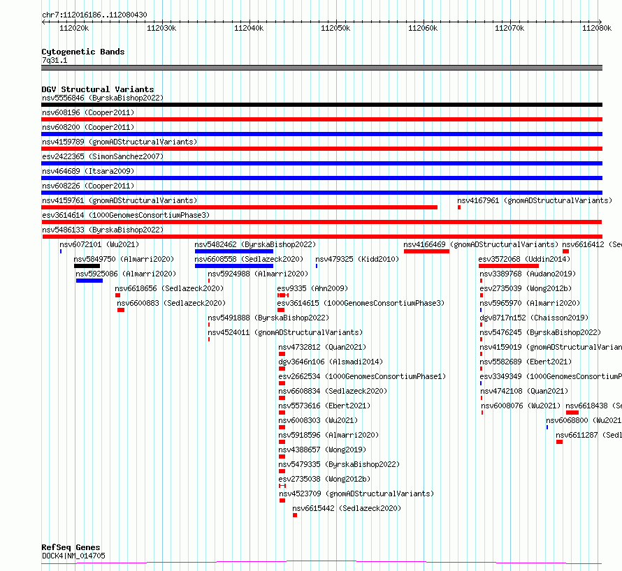This screenshot has height=571, width=622.
Task: Click the nsv464689 (Itsara2009) label
Action: tap(88, 171)
